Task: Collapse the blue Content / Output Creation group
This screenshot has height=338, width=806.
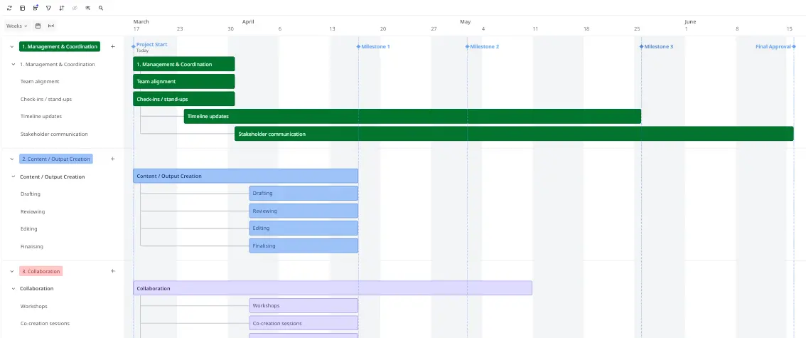Action: click(12, 159)
